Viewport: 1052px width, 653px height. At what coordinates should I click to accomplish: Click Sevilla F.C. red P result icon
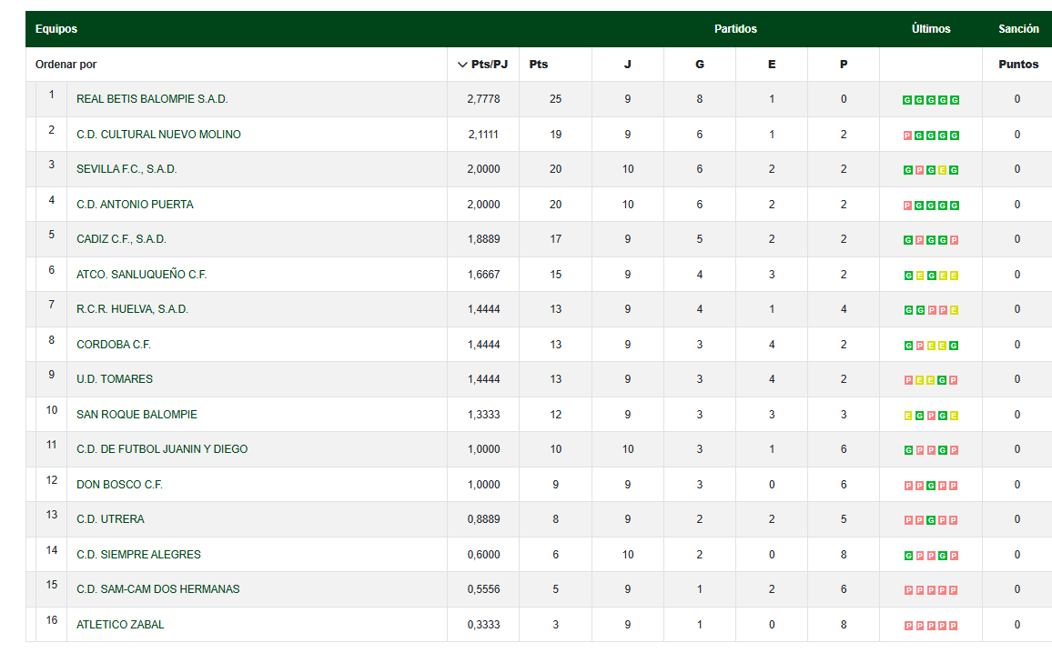(x=920, y=170)
